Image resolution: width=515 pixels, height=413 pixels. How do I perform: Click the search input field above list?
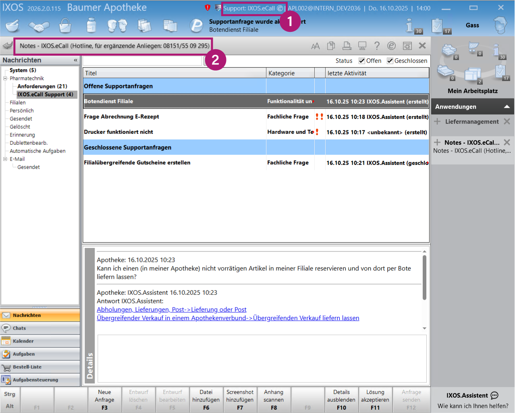tap(142, 61)
